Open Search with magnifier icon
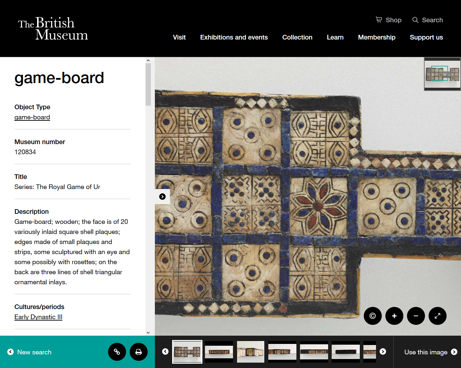The width and height of the screenshot is (461, 368). pos(415,20)
